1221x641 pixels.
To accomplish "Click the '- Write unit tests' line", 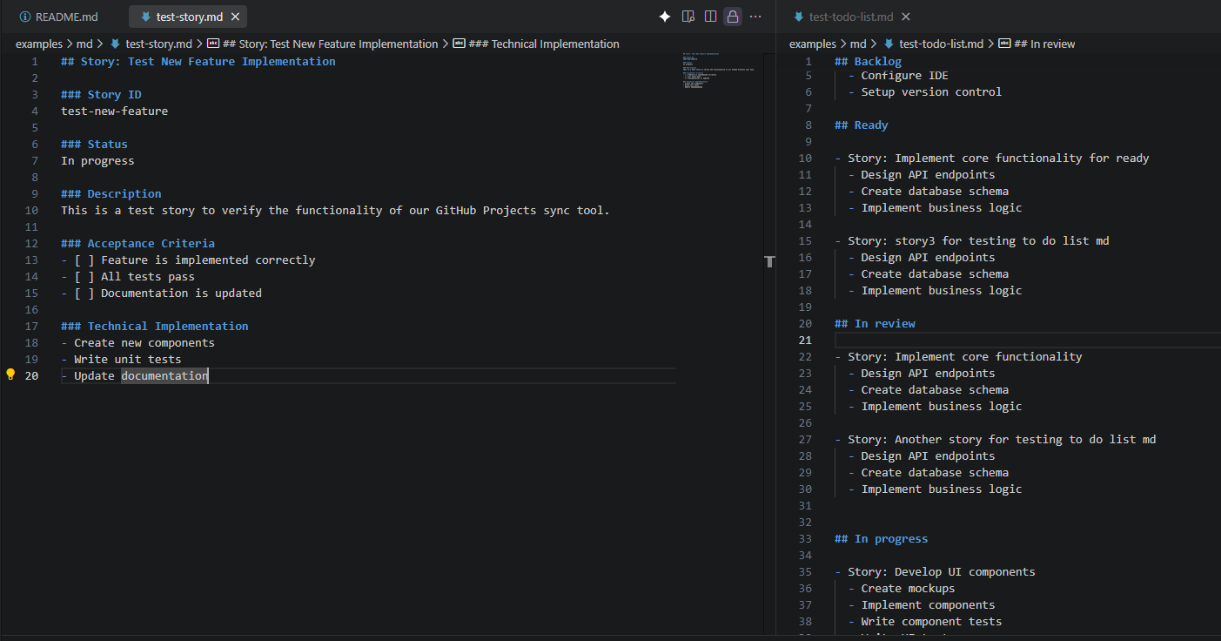I will (121, 359).
